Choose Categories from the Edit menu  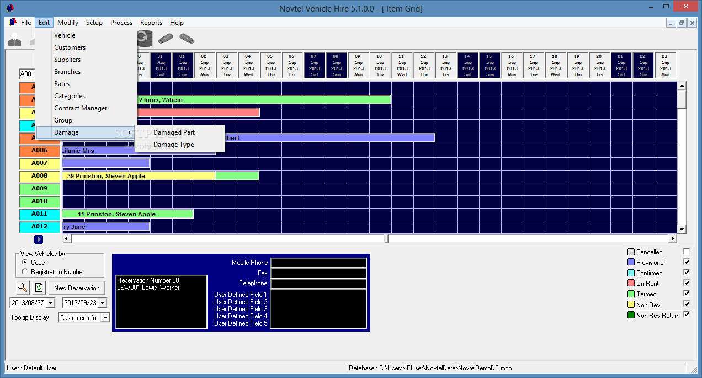click(x=86, y=96)
